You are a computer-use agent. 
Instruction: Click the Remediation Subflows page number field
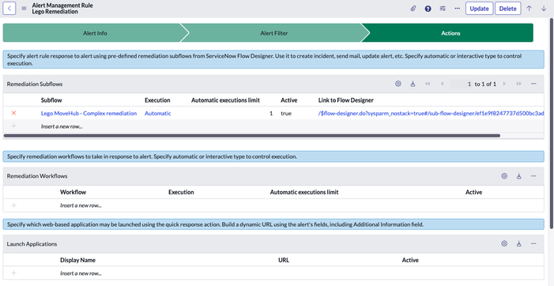click(461, 84)
